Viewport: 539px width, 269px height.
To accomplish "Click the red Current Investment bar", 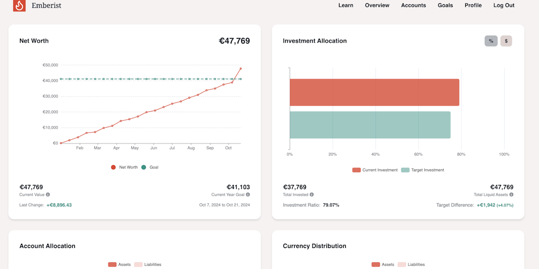I will point(374,92).
